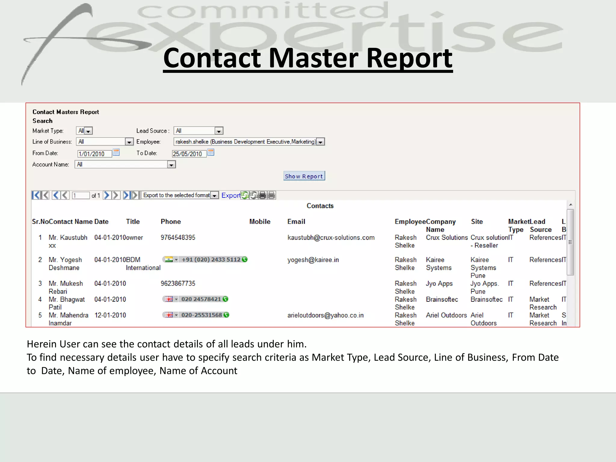
Task: Open the export format dropdown
Action: (x=214, y=195)
